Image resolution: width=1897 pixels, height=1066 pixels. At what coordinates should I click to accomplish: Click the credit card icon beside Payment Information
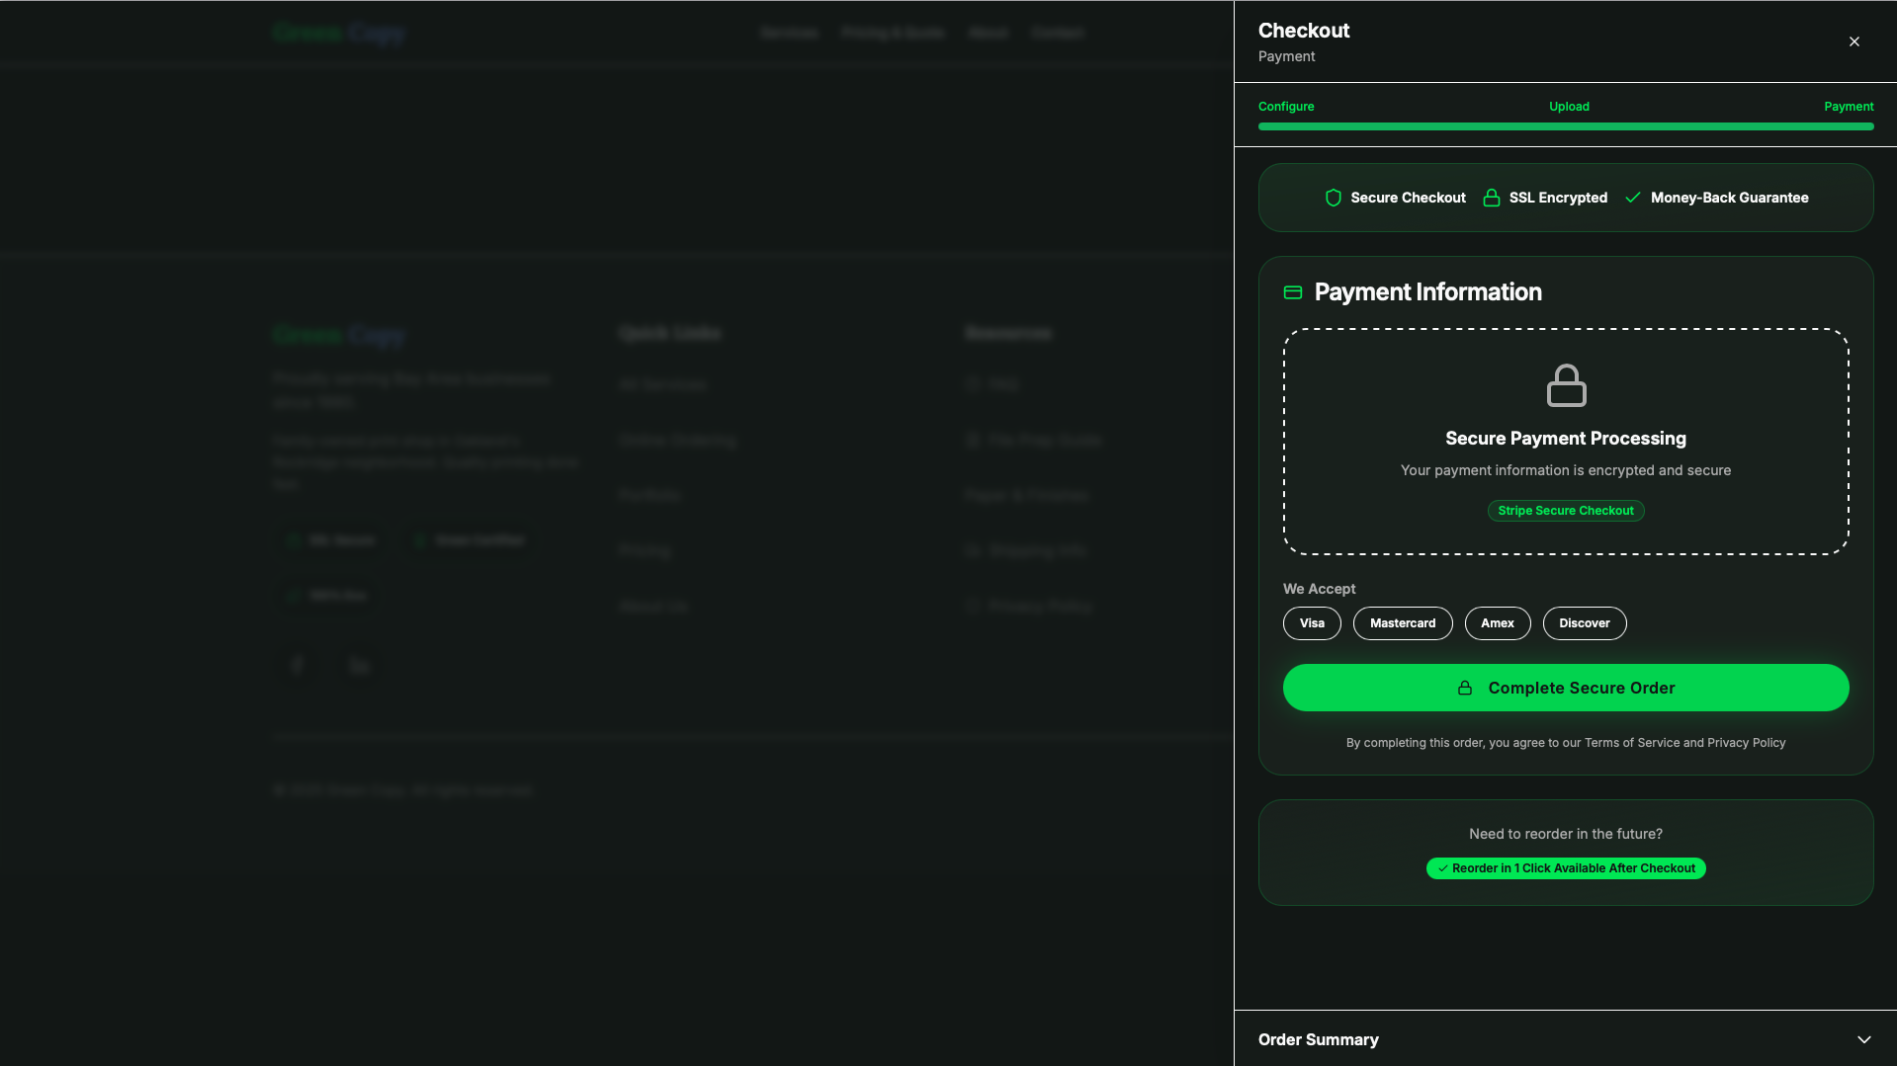coord(1292,292)
